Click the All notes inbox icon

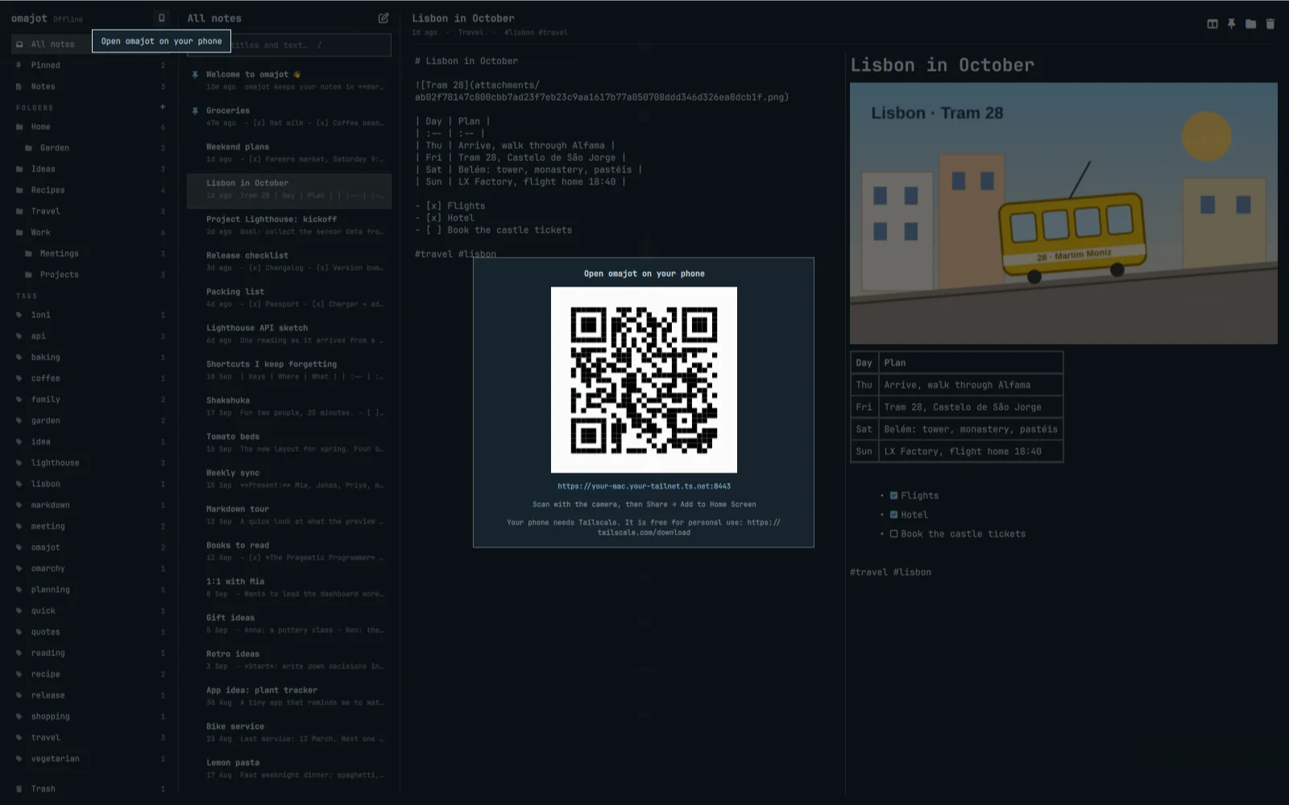pyautogui.click(x=19, y=44)
